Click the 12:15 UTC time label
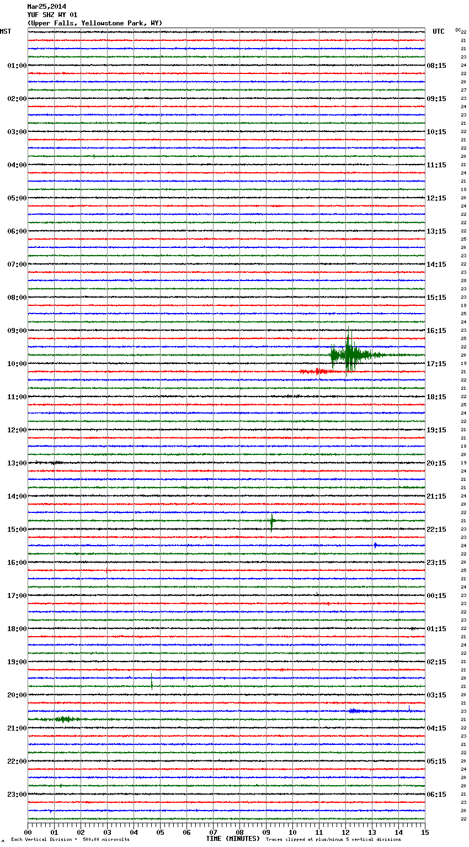Screen dimensions: 469x847 [436, 198]
